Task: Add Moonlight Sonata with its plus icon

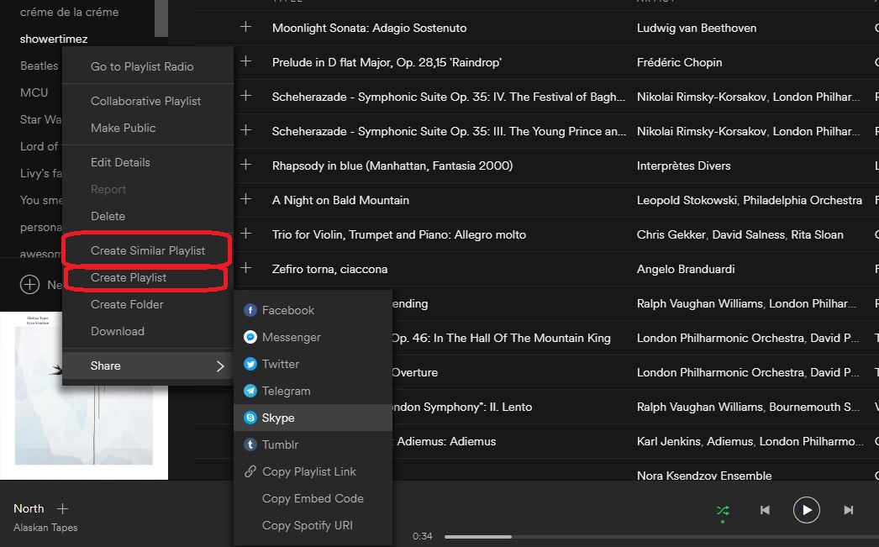Action: click(x=245, y=28)
